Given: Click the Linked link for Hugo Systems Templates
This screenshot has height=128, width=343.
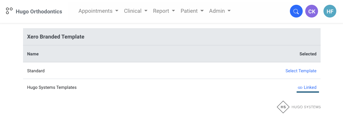Looking at the screenshot, I should click(310, 88).
